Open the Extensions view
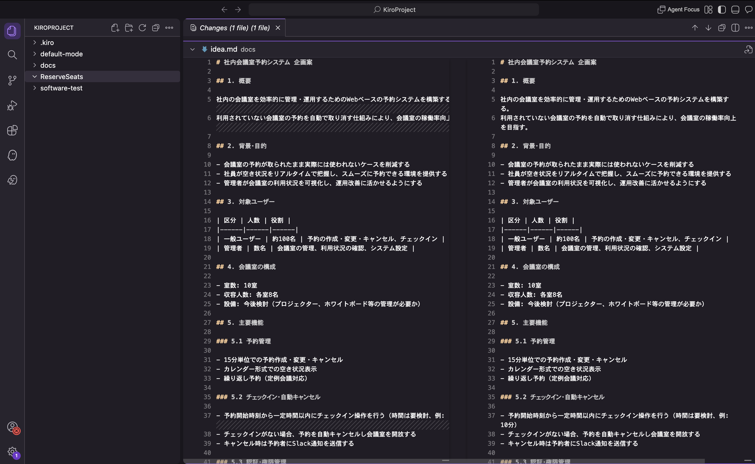Viewport: 755px width, 464px height. coord(12,130)
